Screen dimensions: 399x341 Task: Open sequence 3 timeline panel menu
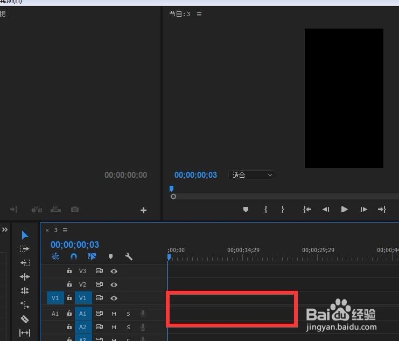pos(65,230)
